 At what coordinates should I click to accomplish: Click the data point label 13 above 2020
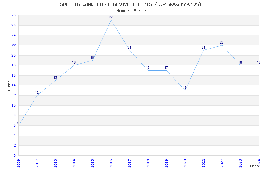pos(185,88)
